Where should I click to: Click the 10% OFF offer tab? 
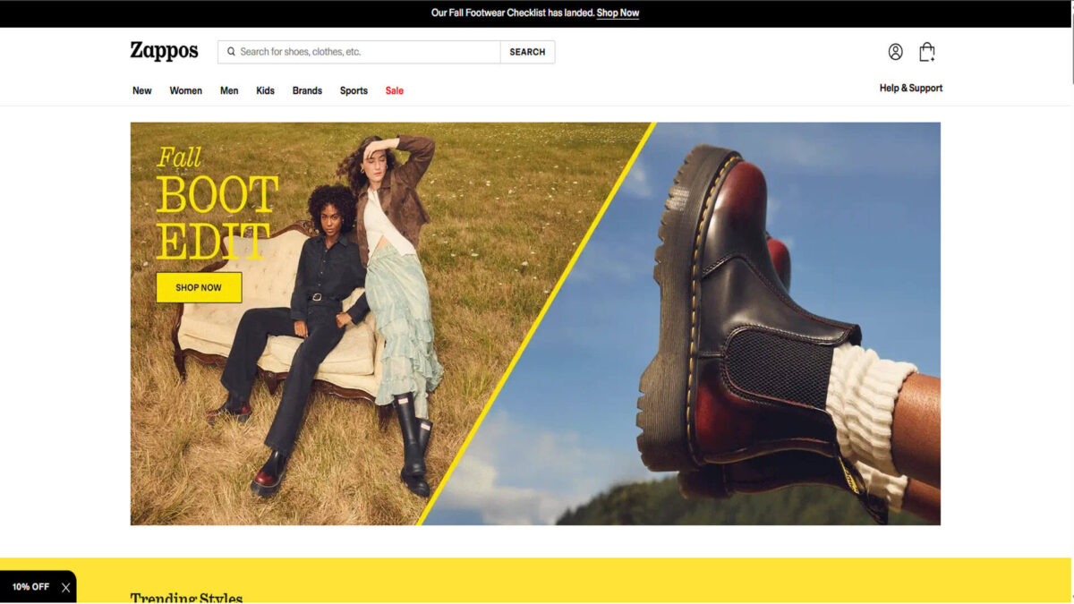click(x=30, y=587)
